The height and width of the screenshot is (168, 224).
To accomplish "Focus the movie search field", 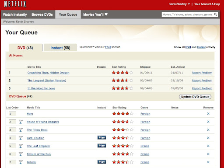I will [187, 14].
